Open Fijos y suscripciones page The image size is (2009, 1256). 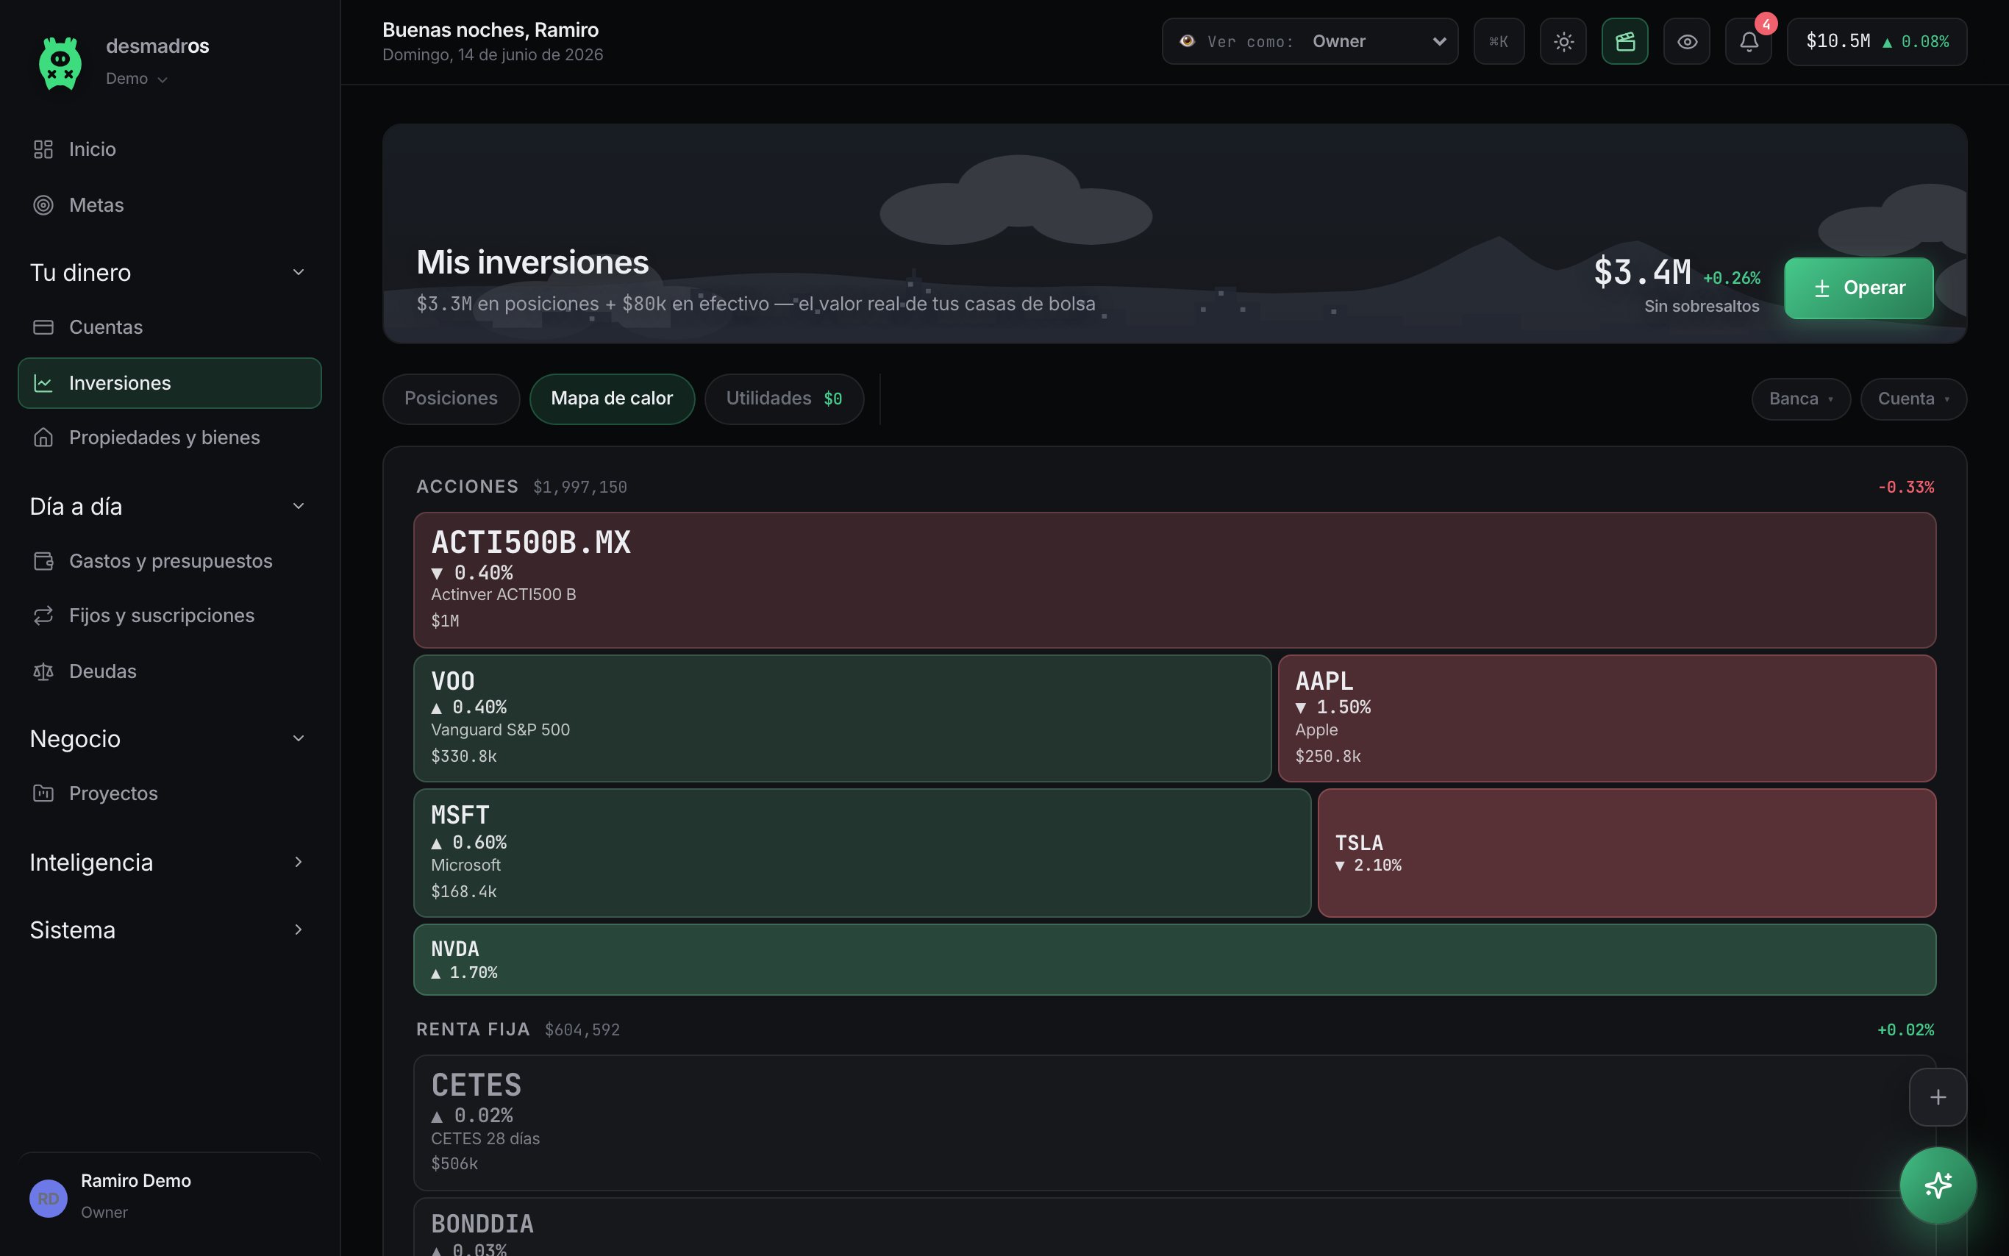tap(169, 615)
